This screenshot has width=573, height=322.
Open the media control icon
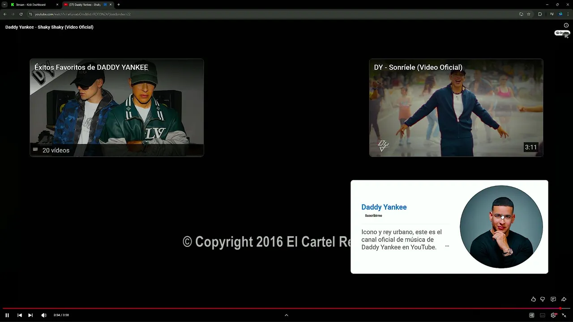(x=552, y=14)
